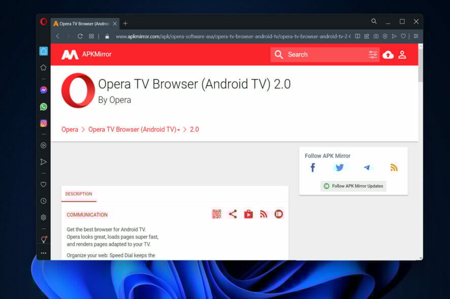Click "Get the best browser for Android TV" text
The image size is (450, 299).
[106, 230]
